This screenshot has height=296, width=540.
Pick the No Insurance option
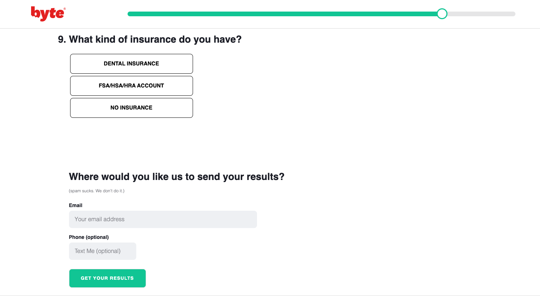pyautogui.click(x=132, y=108)
